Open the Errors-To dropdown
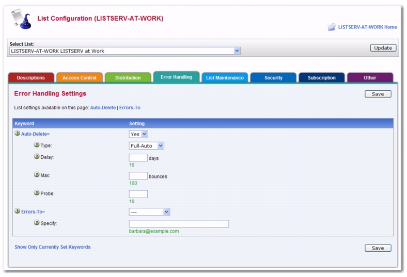The height and width of the screenshot is (277, 407). [x=149, y=212]
